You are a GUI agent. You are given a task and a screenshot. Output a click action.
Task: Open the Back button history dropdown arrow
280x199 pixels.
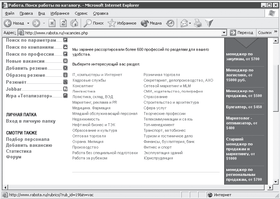coord(28,23)
